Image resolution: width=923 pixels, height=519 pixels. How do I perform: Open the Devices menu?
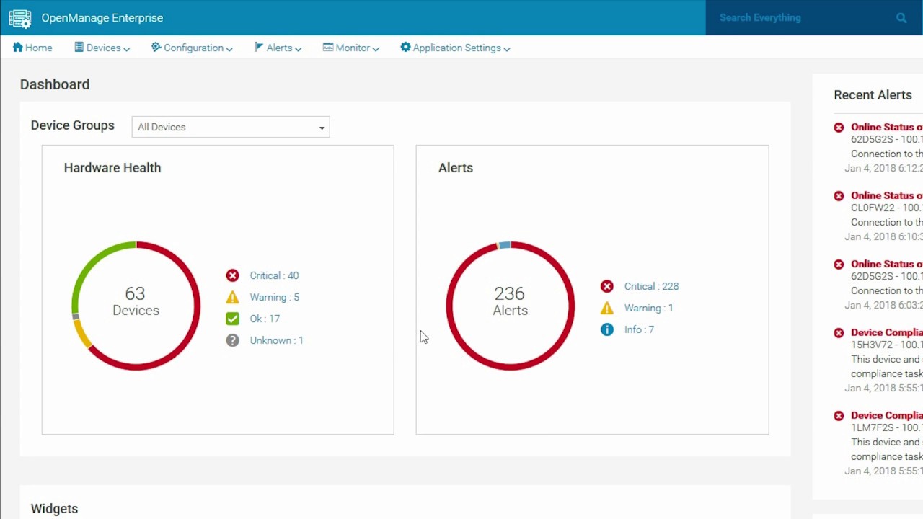(102, 48)
